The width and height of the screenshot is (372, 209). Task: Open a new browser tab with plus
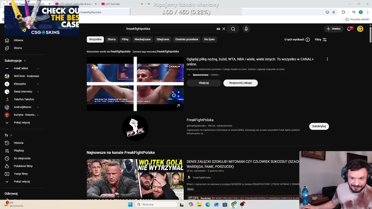coord(149,4)
